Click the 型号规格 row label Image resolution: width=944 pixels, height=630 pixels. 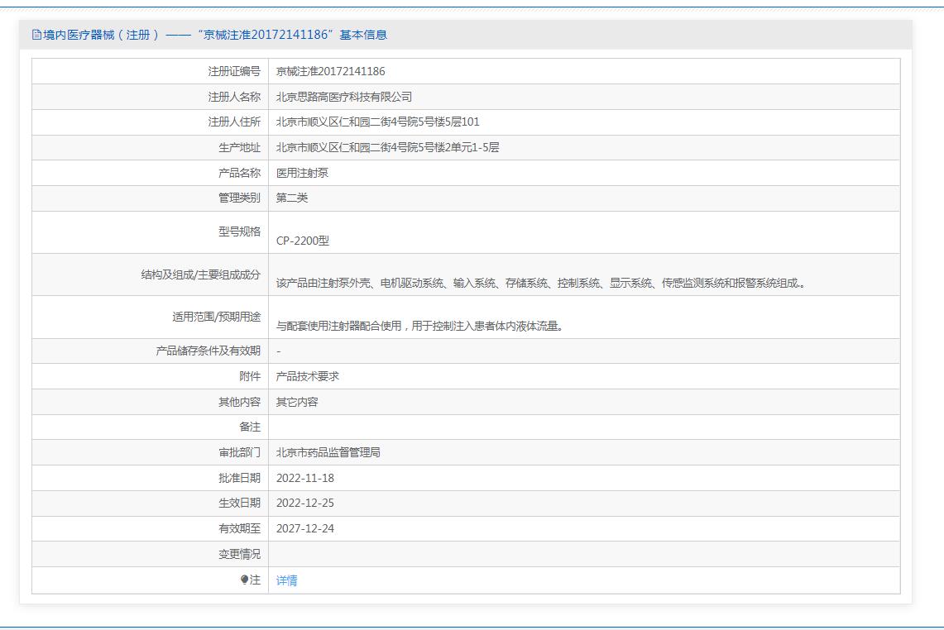tap(240, 231)
